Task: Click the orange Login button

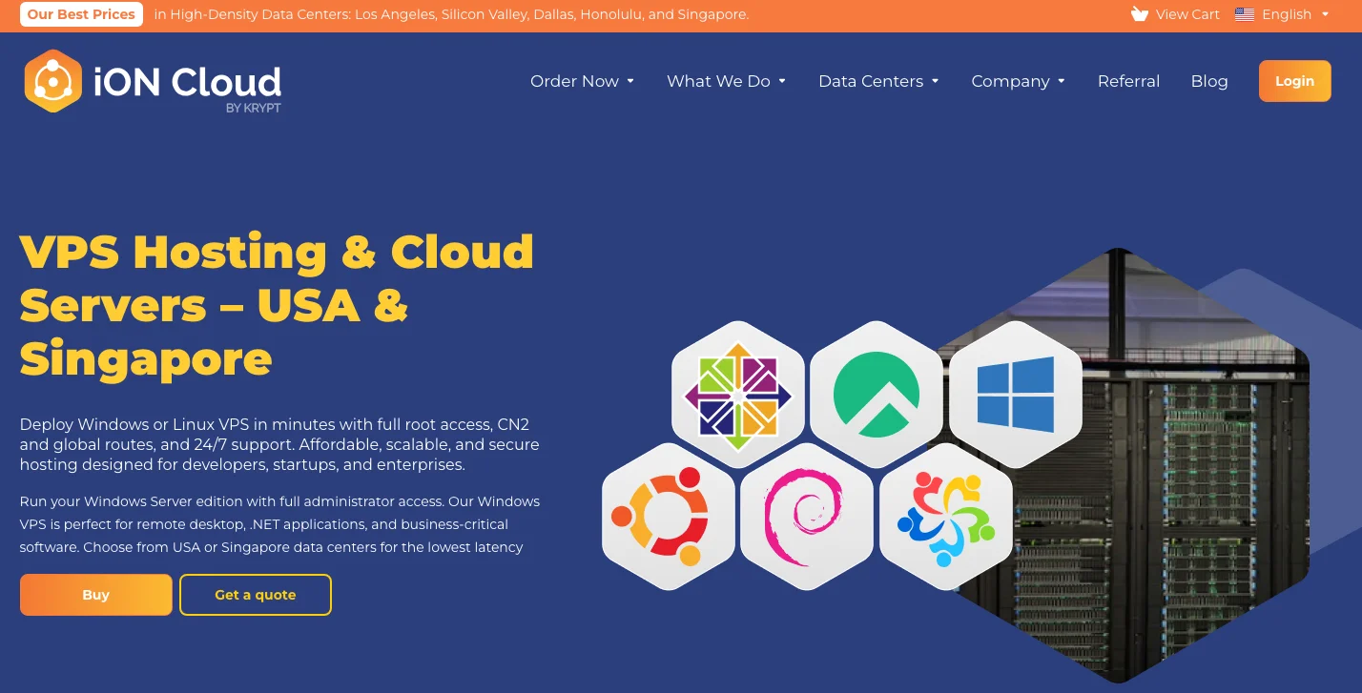Action: pos(1294,81)
